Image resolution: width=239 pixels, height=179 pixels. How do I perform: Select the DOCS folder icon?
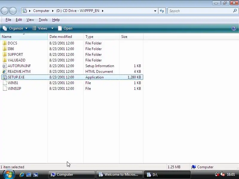(x=5, y=43)
